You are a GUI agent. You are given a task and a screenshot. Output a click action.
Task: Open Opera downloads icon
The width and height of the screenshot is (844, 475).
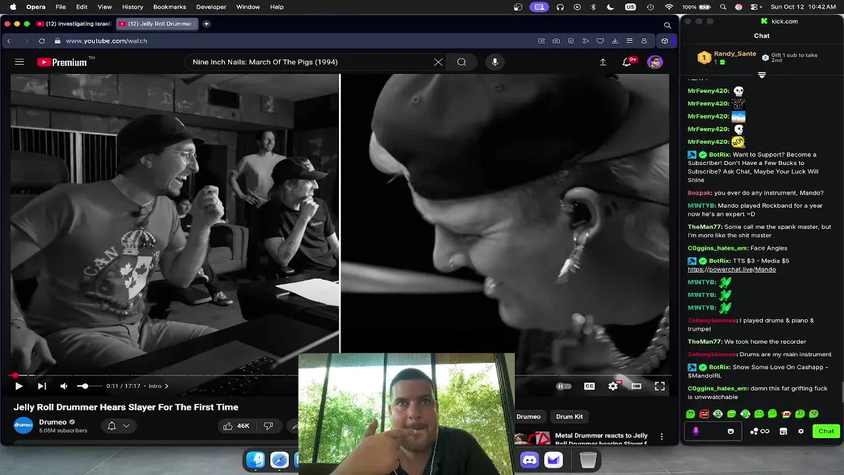pyautogui.click(x=615, y=41)
